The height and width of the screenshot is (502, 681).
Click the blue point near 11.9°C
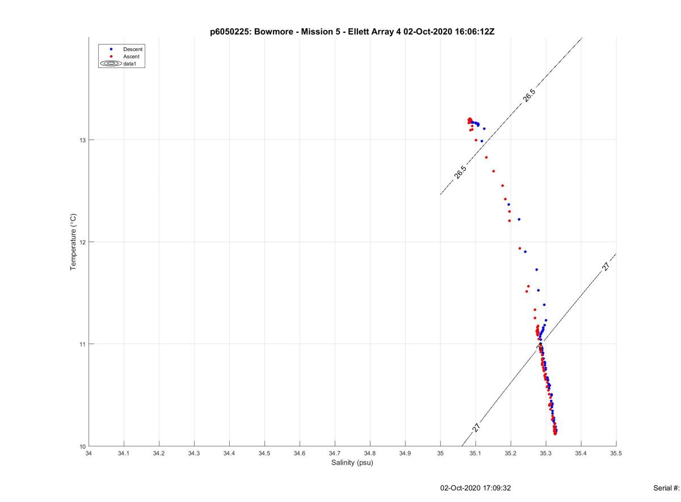[525, 251]
